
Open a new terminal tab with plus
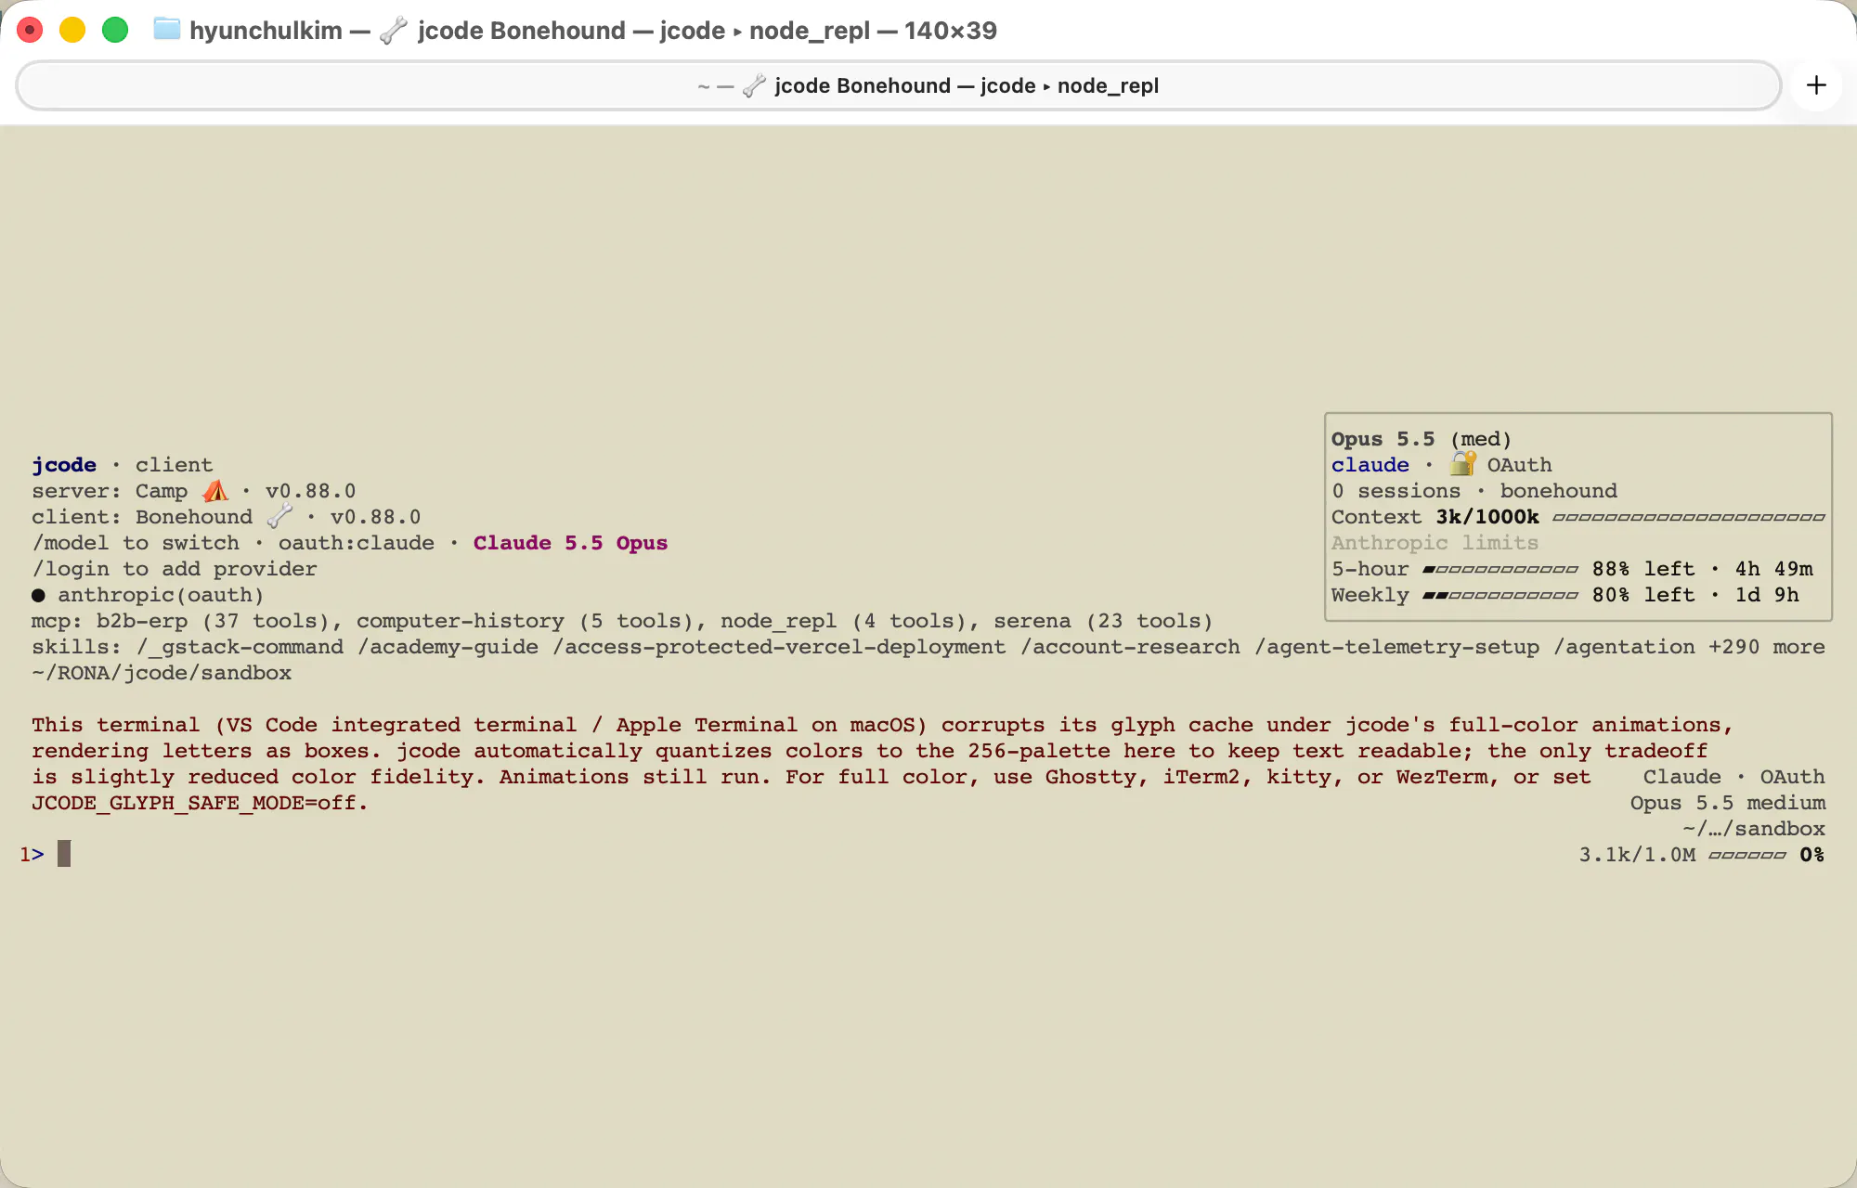coord(1816,85)
